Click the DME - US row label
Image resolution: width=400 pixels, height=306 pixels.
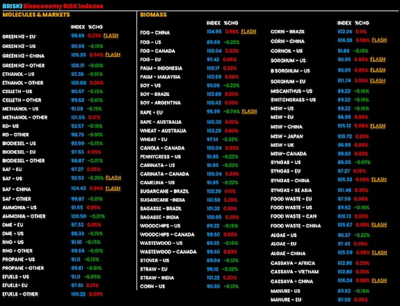point(13,234)
